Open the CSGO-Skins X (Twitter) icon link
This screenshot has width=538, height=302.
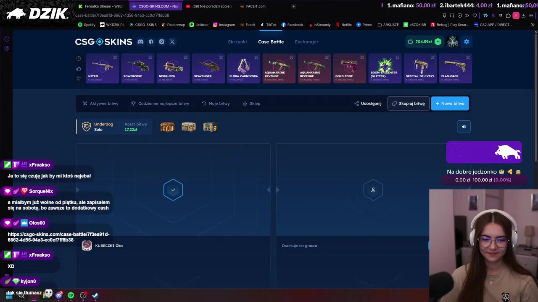pyautogui.click(x=172, y=42)
